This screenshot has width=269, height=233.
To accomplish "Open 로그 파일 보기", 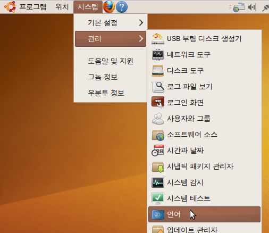I will (204, 87).
